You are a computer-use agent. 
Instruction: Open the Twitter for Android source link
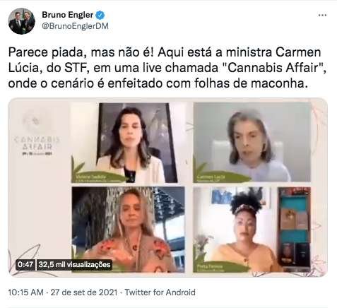coord(160,292)
